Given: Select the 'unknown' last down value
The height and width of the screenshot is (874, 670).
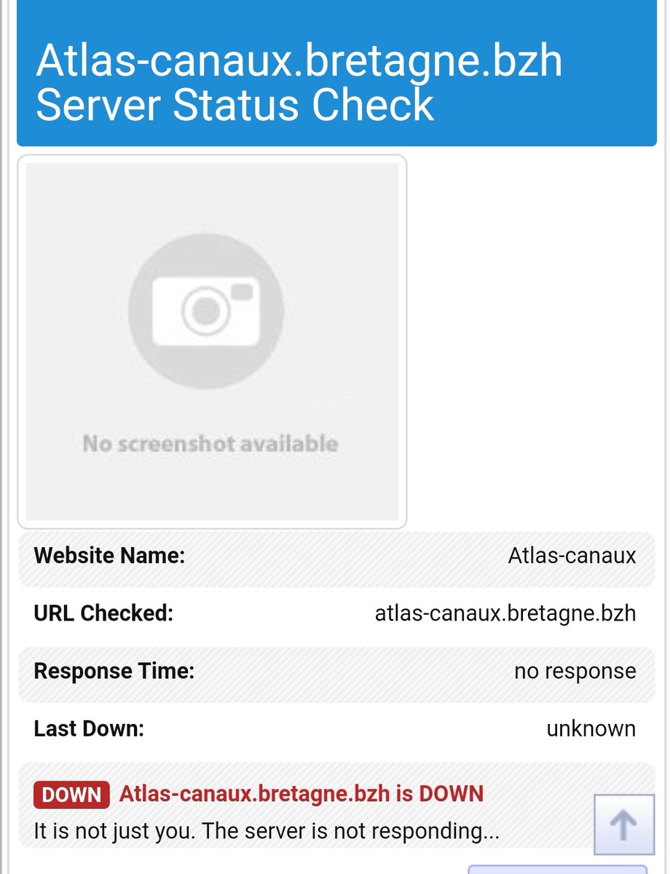Looking at the screenshot, I should click(x=591, y=728).
